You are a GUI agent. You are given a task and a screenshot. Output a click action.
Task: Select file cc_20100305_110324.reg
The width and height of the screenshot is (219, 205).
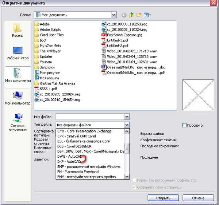tap(124, 29)
